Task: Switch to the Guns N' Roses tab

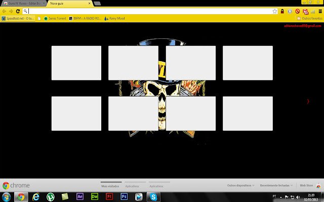Action: point(24,4)
